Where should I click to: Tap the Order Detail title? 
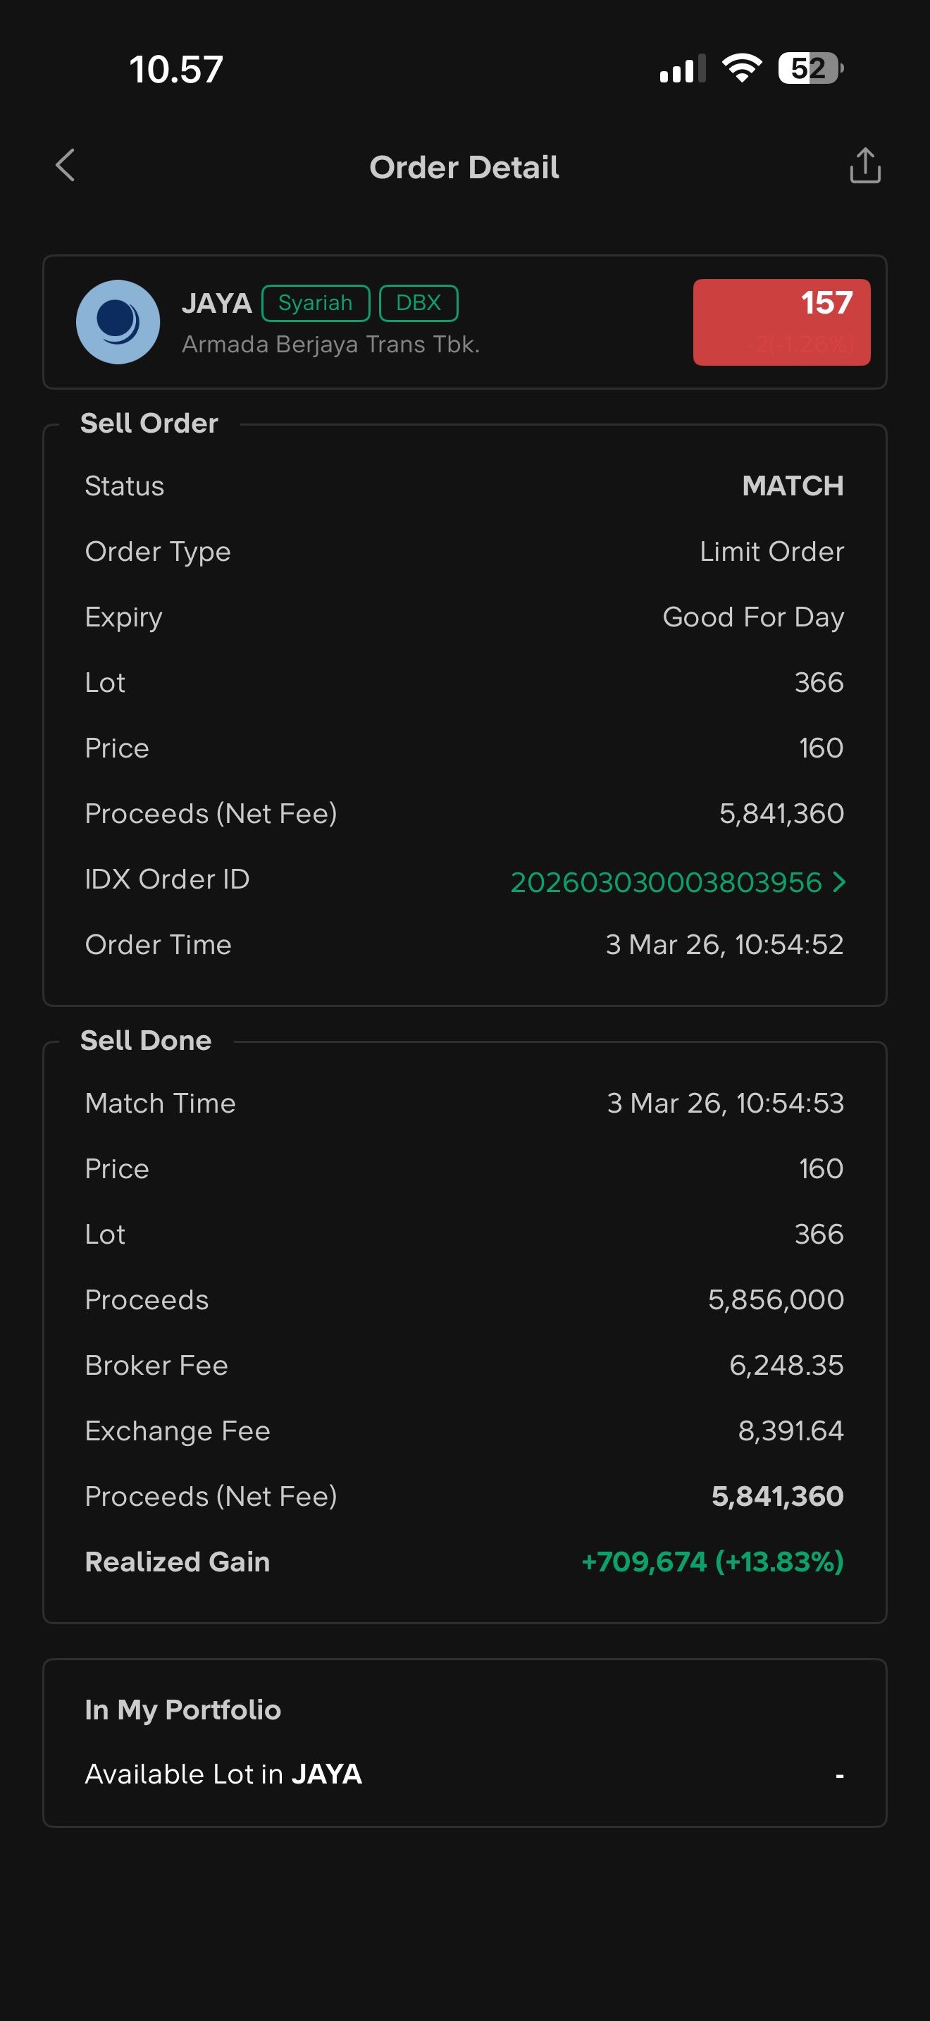(x=464, y=167)
